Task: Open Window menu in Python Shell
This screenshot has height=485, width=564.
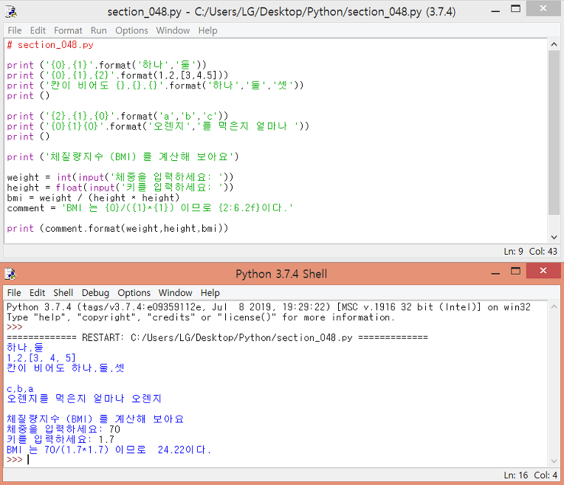Action: [x=176, y=293]
